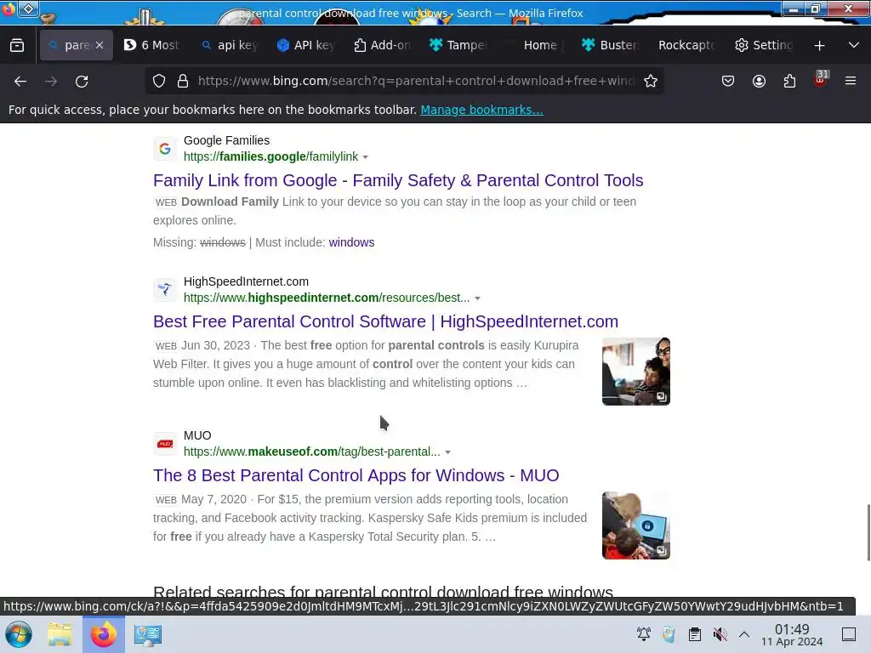Viewport: 871px width, 653px height.
Task: Switch to the Home tab
Action: [534, 45]
